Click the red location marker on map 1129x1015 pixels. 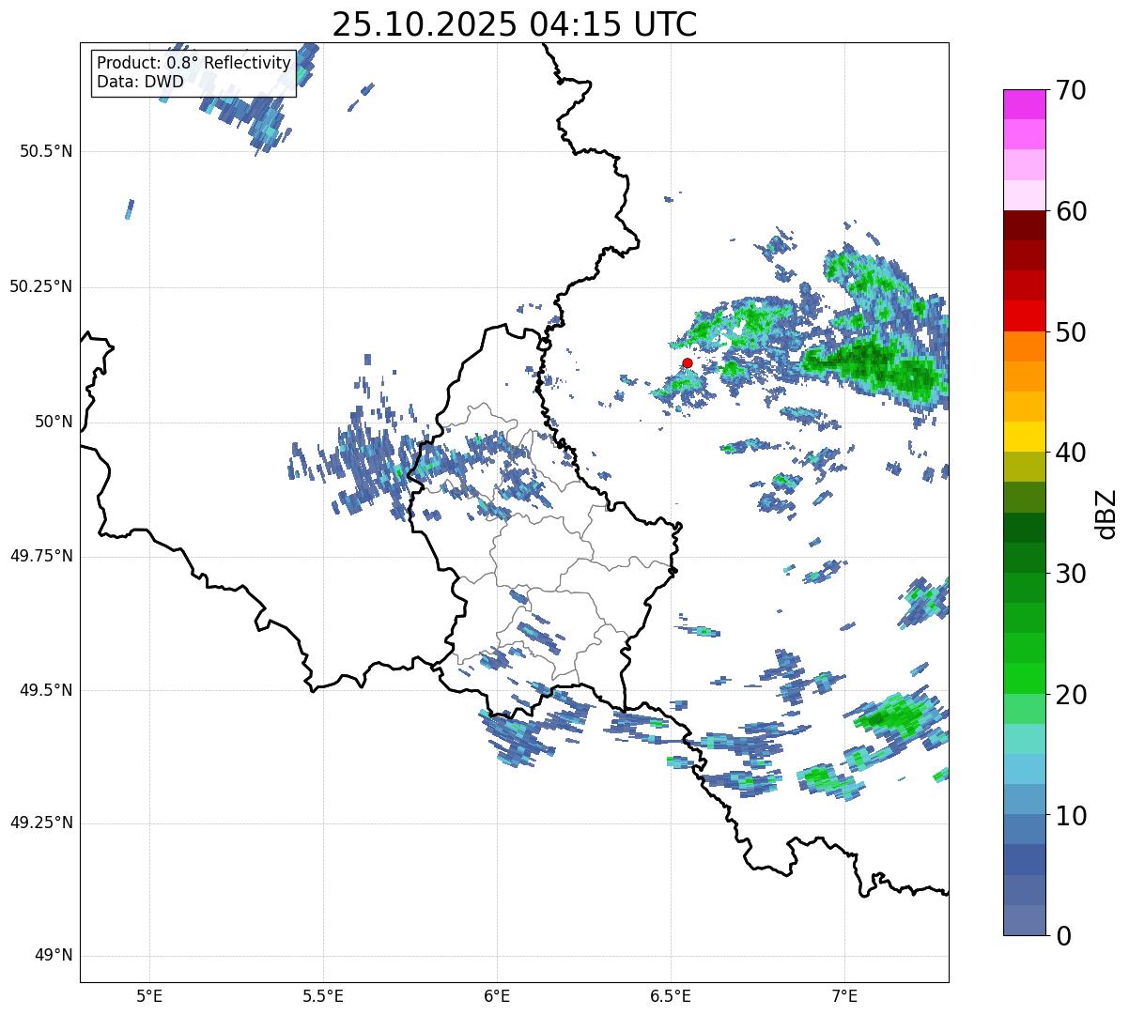click(688, 362)
